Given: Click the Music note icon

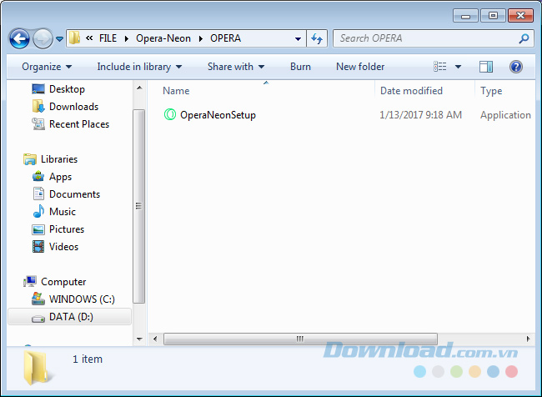Looking at the screenshot, I should [x=38, y=211].
